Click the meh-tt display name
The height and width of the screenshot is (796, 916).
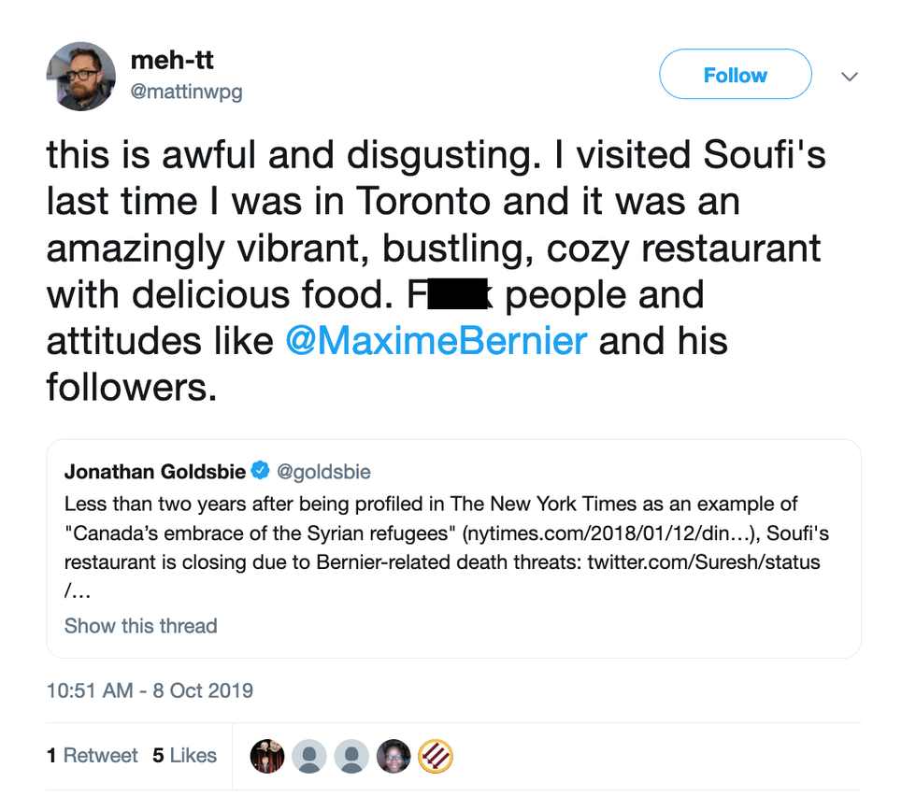[x=172, y=60]
